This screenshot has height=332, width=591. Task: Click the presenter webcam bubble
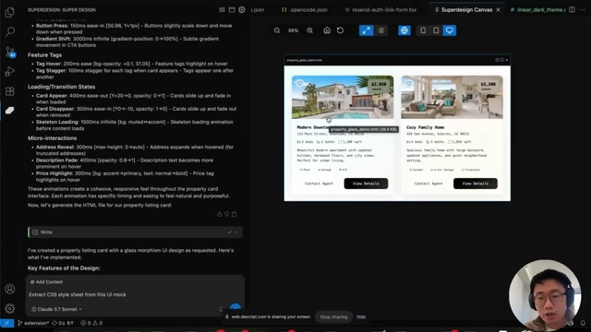(545, 295)
